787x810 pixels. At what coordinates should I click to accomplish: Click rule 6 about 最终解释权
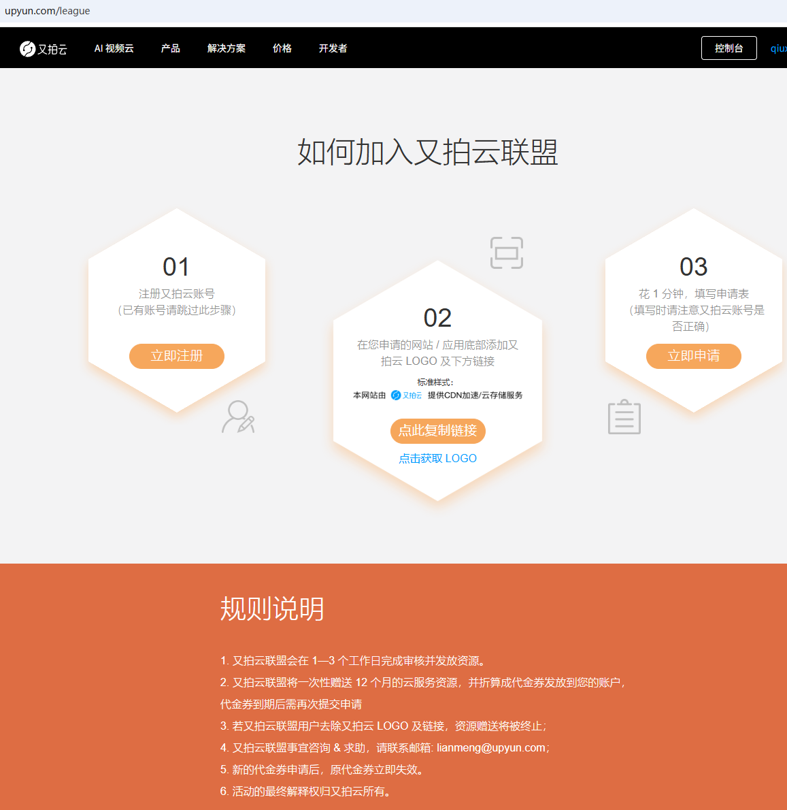click(x=307, y=792)
